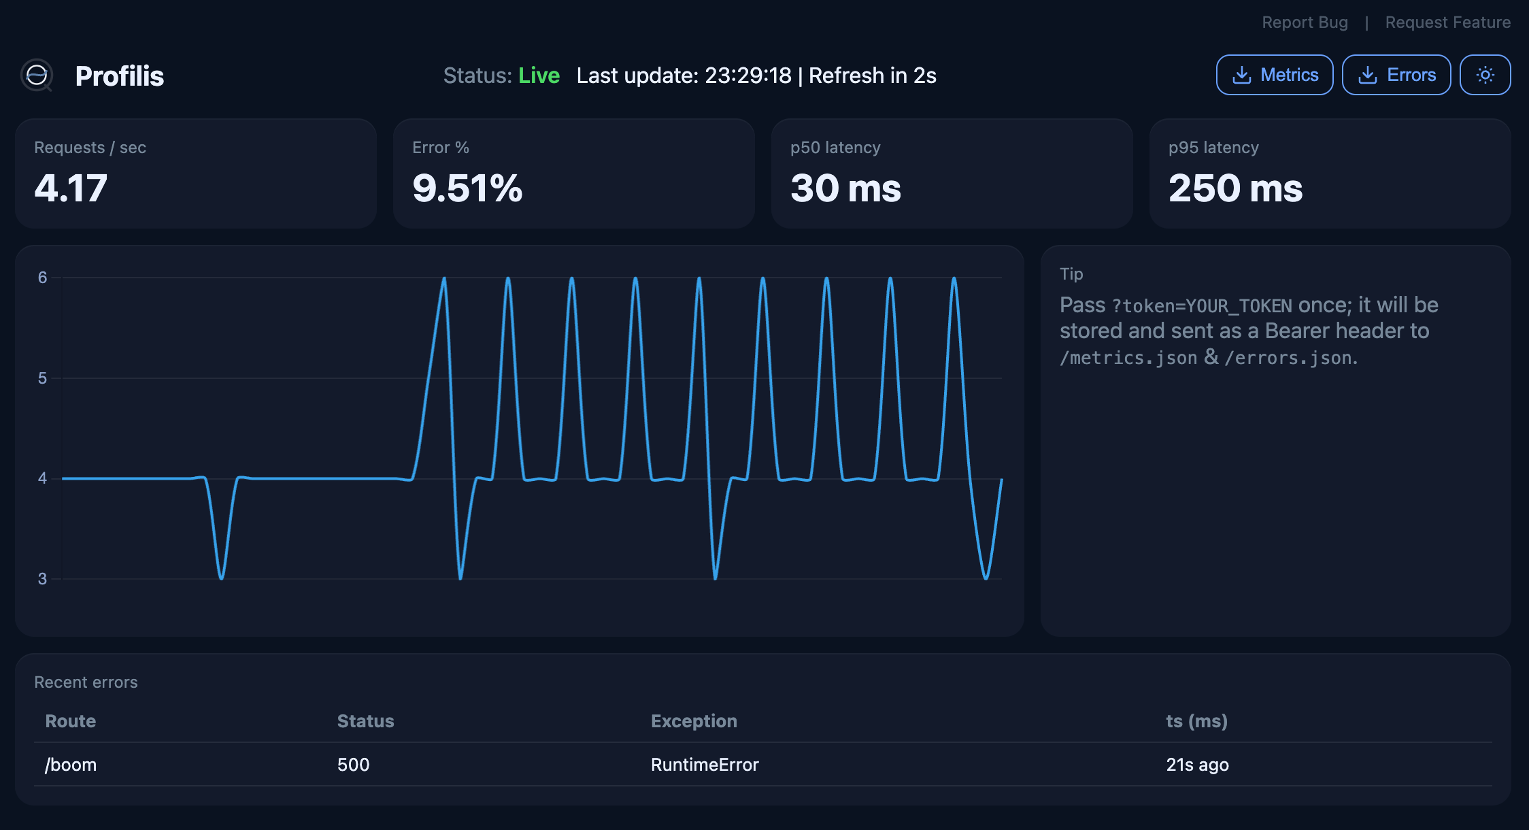Click the Profilis logo icon
The width and height of the screenshot is (1529, 830).
(37, 76)
